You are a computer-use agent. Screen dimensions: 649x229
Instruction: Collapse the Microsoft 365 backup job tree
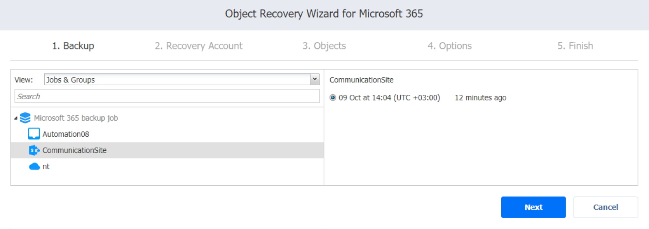click(16, 118)
